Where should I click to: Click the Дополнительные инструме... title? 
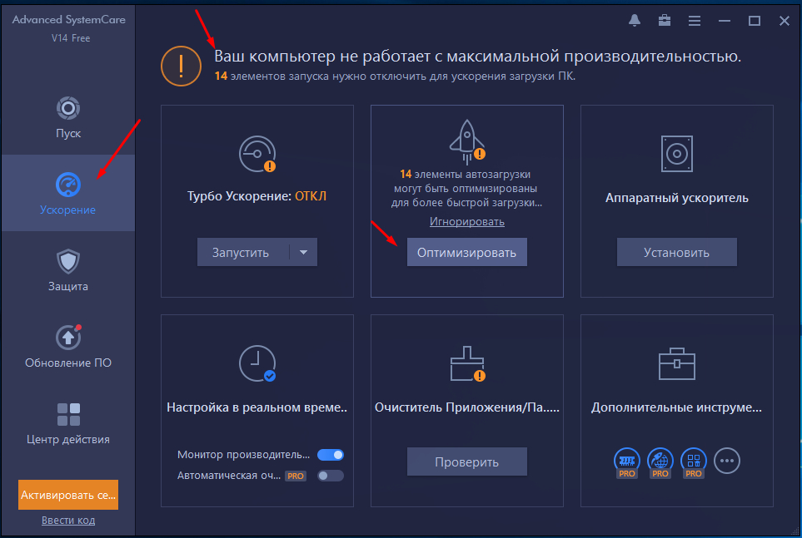click(677, 407)
